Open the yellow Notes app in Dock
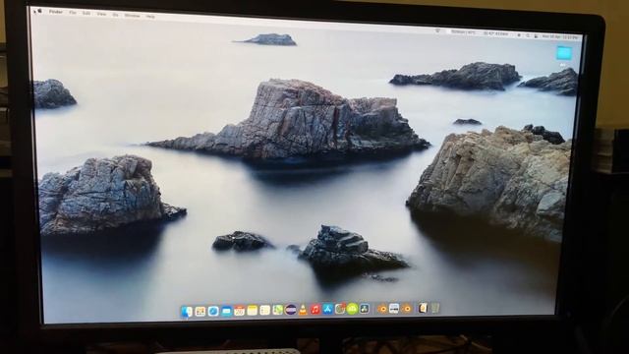The height and width of the screenshot is (354, 629). pos(253,311)
